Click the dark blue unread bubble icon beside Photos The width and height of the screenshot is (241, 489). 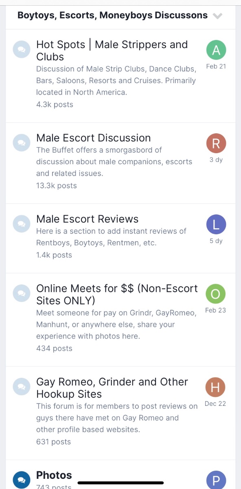pyautogui.click(x=21, y=480)
